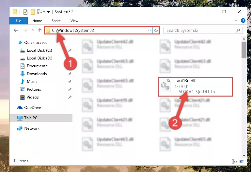
Task: Open Documents in navigation pane
Action: (37, 66)
